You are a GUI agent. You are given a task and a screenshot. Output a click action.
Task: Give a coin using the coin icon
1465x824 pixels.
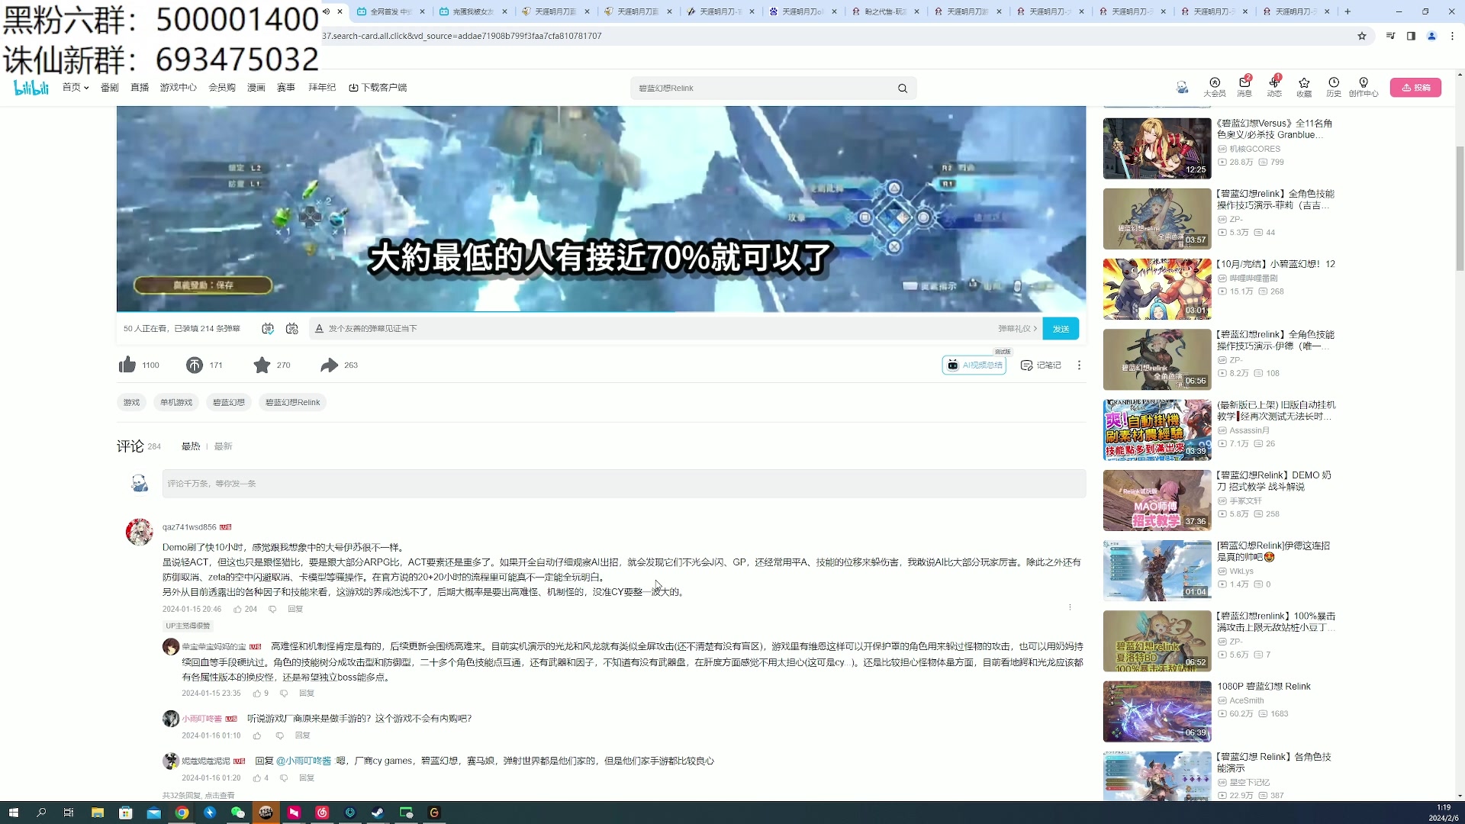click(x=194, y=365)
